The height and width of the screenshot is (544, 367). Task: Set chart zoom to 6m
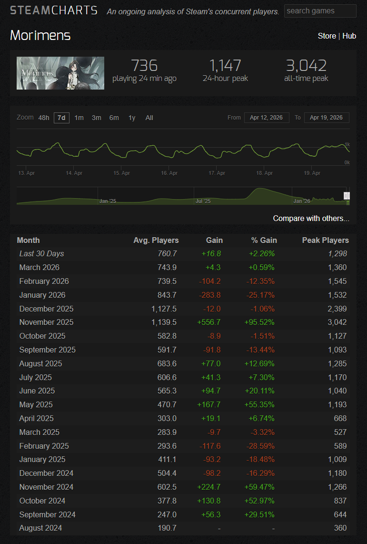(114, 118)
